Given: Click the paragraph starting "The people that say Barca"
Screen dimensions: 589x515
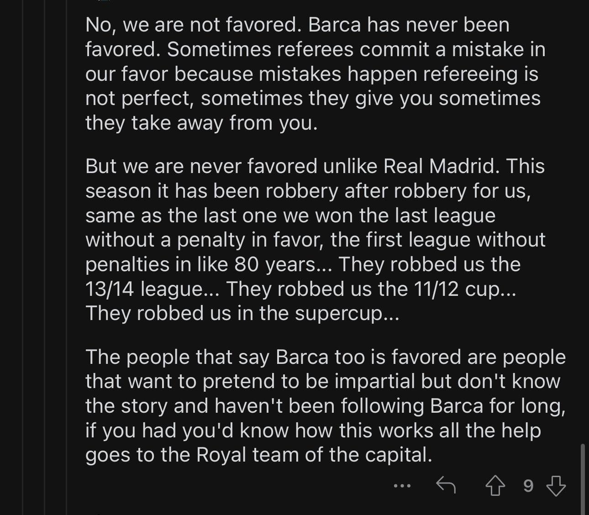Looking at the screenshot, I should pyautogui.click(x=325, y=406).
